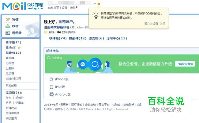Click iPad版 app link
The height and width of the screenshot is (123, 199).
coord(60,87)
